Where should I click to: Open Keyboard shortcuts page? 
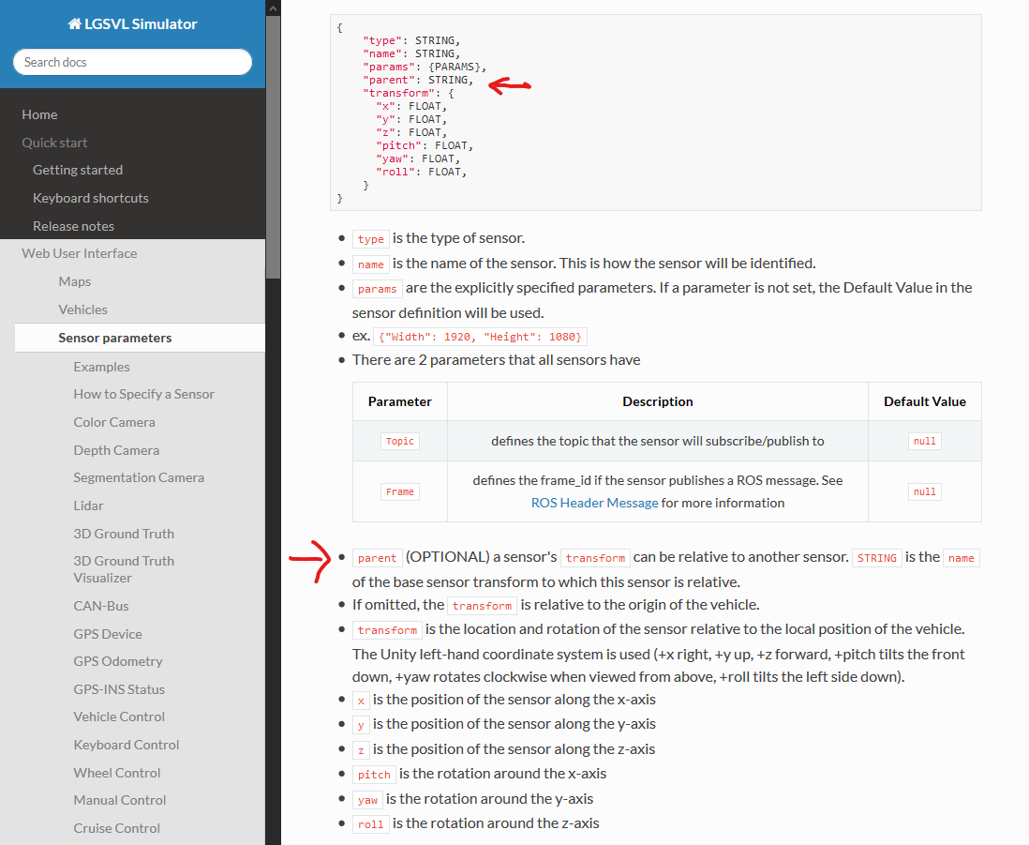(91, 198)
